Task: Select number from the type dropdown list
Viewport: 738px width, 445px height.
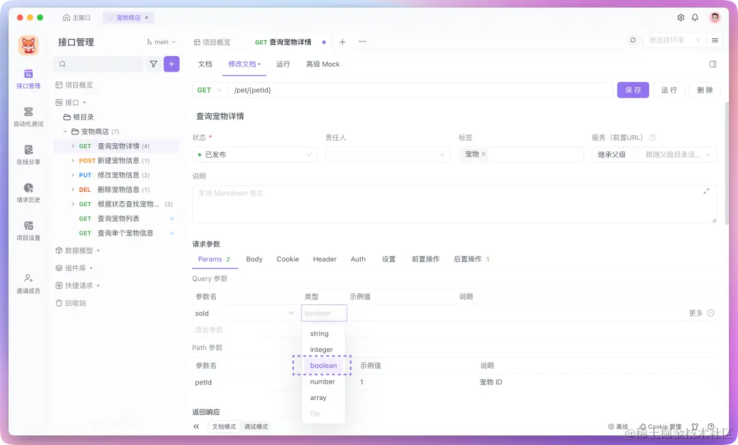Action: 321,382
